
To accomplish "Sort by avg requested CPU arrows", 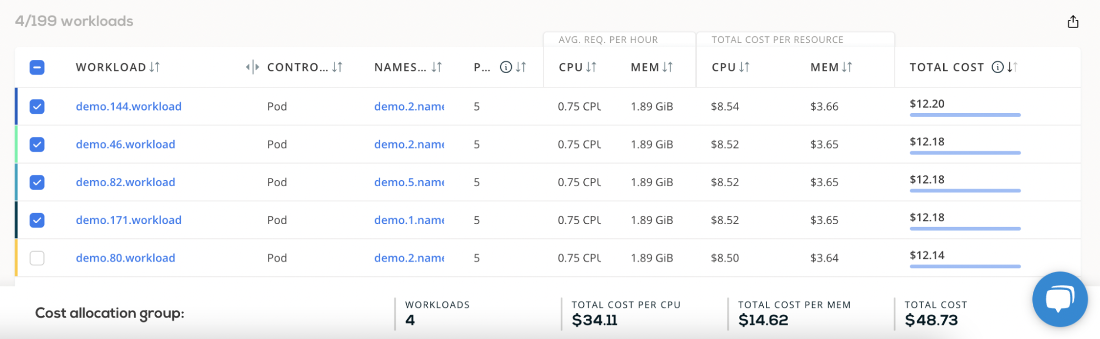I will pyautogui.click(x=591, y=67).
